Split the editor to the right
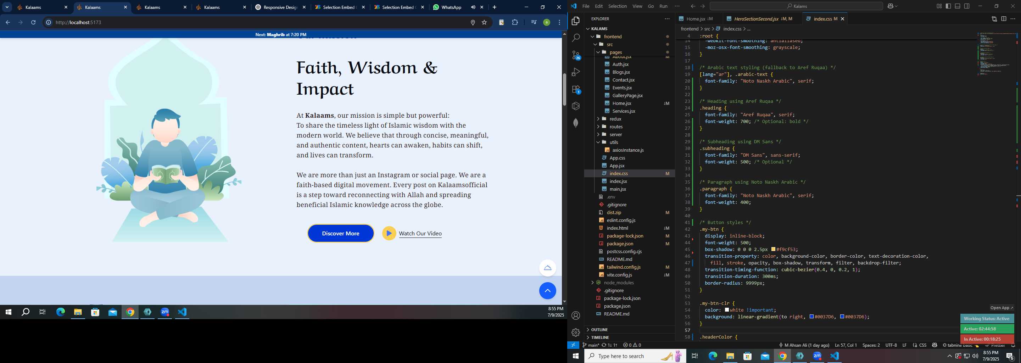 [x=1004, y=19]
